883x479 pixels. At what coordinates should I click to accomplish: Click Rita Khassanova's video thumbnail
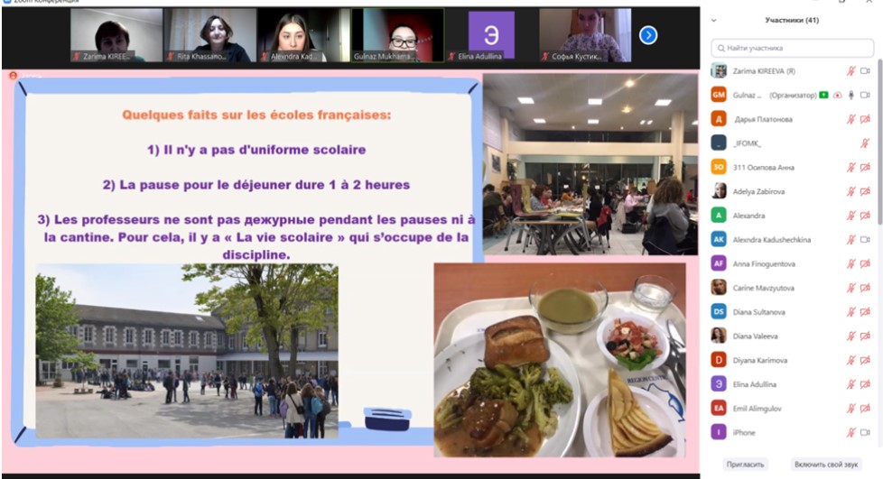coord(209,35)
